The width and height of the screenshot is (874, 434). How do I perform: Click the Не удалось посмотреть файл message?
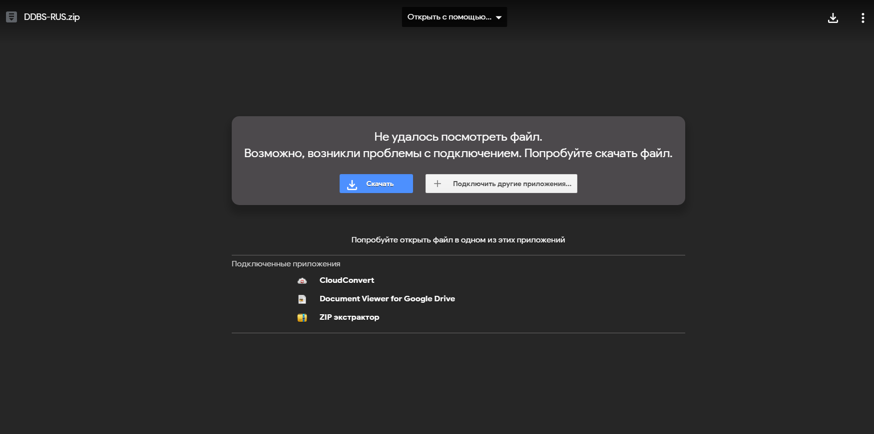point(458,137)
